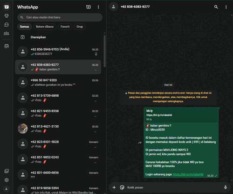
Task: Open chat +62 821-9455-8558
Action: click(x=58, y=113)
